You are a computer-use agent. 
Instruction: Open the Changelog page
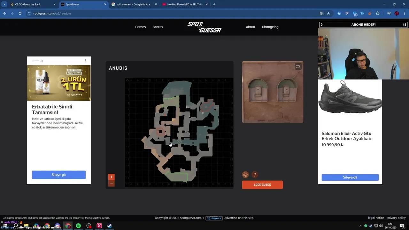click(x=270, y=27)
